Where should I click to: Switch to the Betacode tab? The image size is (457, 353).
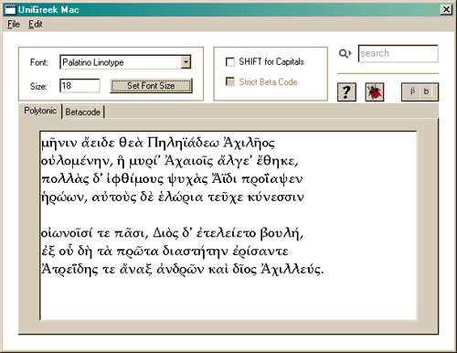[83, 112]
